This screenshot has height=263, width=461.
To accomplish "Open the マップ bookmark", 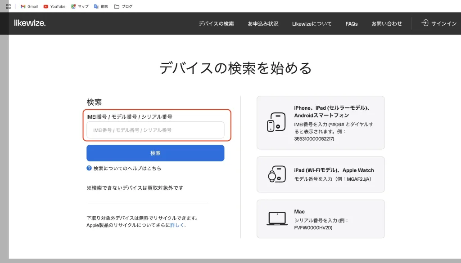I will pos(80,6).
